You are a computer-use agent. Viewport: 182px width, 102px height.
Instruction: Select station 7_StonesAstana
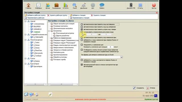pyautogui.click(x=39, y=24)
